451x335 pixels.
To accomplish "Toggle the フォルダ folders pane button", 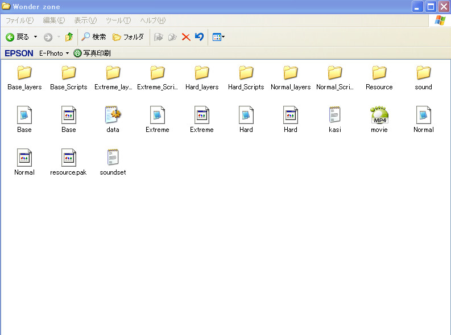I will coord(128,37).
